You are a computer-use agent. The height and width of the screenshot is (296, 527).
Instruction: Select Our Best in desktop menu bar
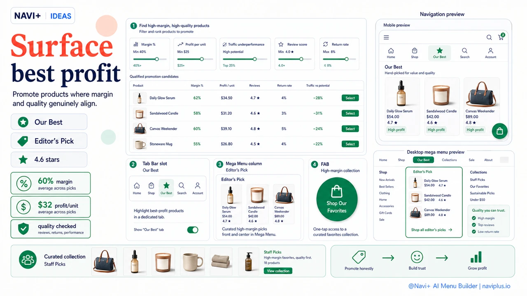(423, 160)
